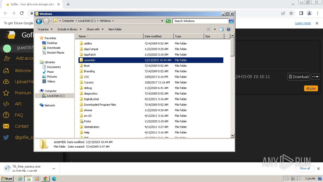
Task: Select Documents library
Action: pos(54,67)
